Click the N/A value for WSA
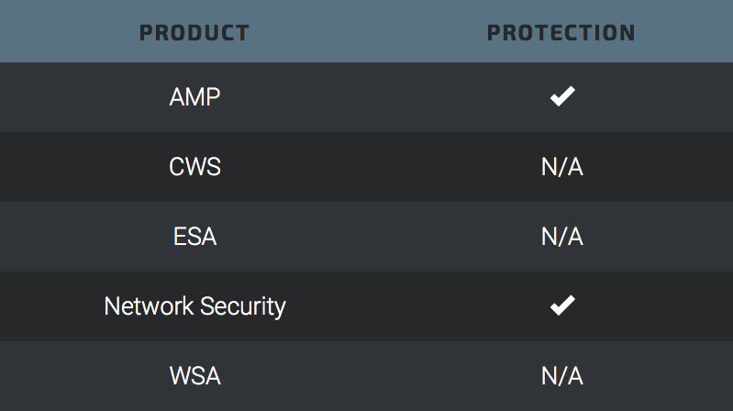This screenshot has height=411, width=733. [562, 376]
